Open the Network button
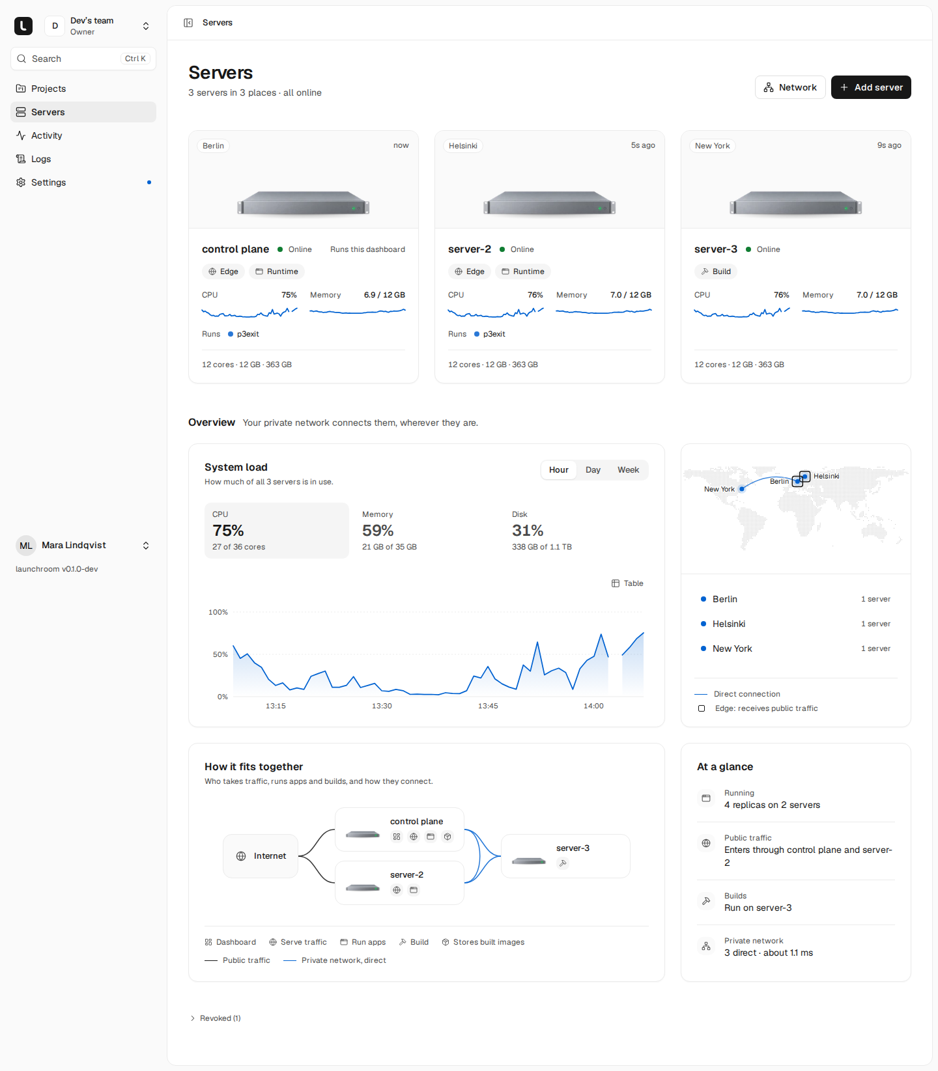The height and width of the screenshot is (1071, 938). point(790,87)
